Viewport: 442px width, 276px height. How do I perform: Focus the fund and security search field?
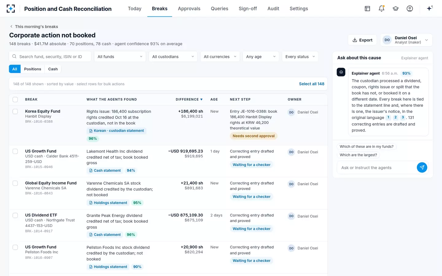coord(50,56)
